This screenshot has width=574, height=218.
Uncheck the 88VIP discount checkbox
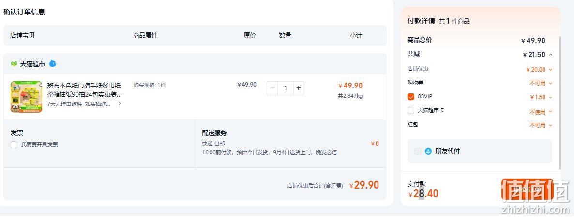(411, 97)
